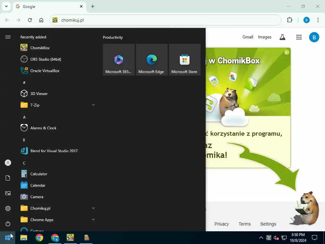
Task: Open Calendar app
Action: (57, 185)
